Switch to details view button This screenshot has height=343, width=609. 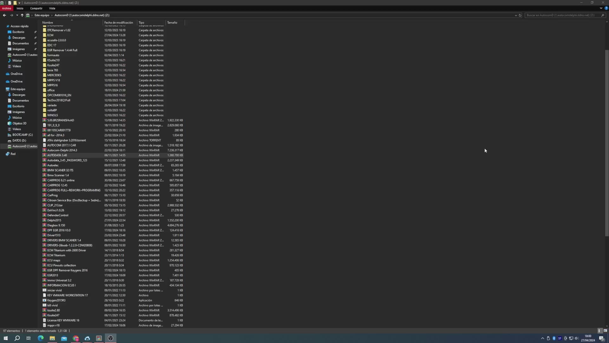(x=599, y=331)
